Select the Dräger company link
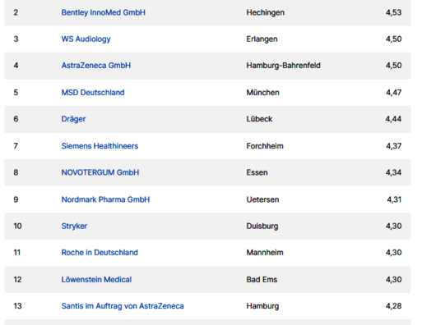The image size is (422, 325). 73,119
